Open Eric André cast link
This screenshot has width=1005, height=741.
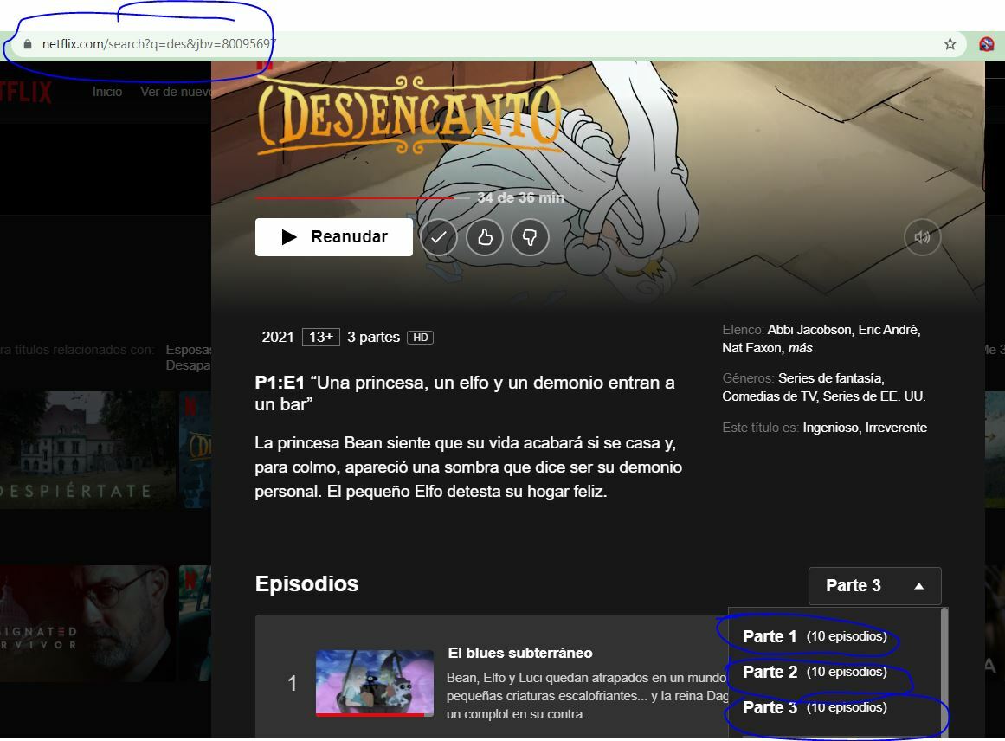tap(889, 330)
